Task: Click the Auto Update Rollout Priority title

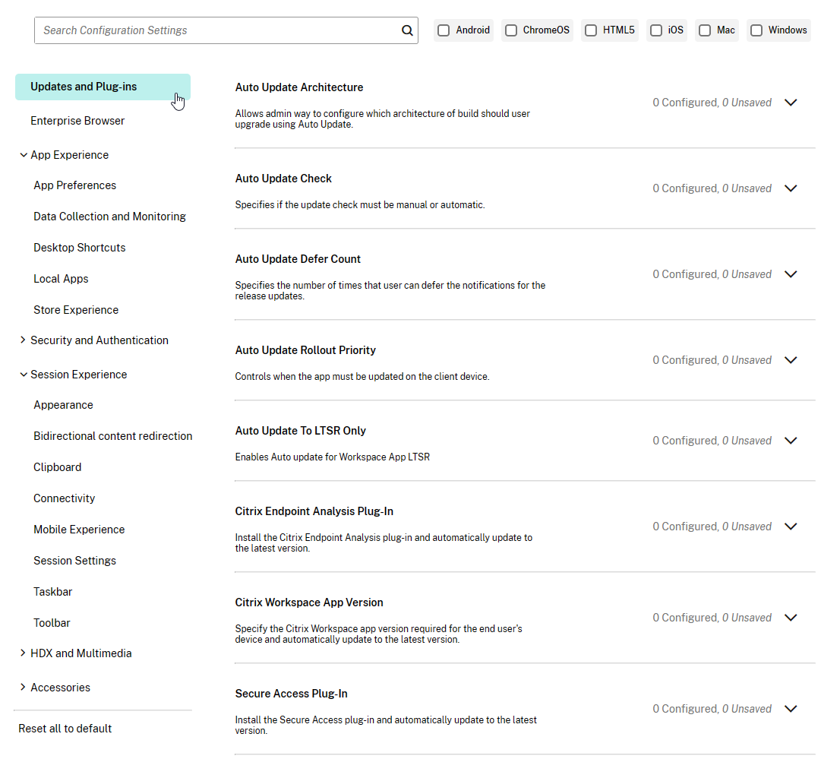Action: (x=305, y=350)
